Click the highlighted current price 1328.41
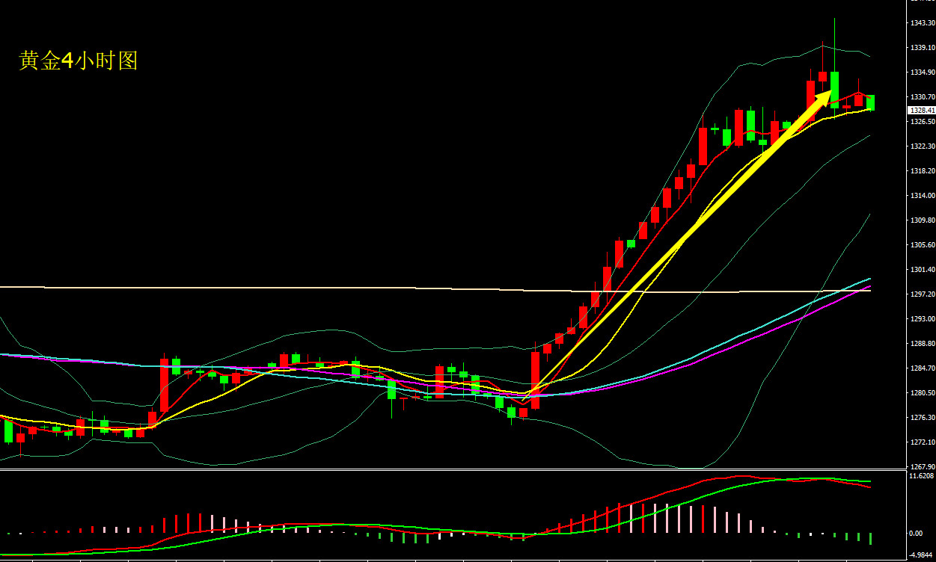This screenshot has height=562, width=936. (x=922, y=110)
